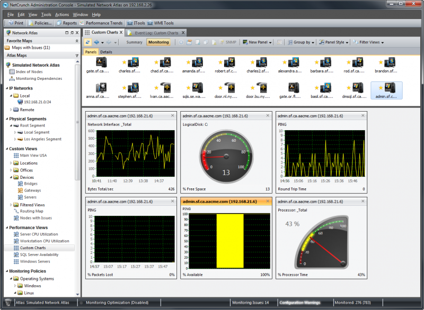The width and height of the screenshot is (424, 310).
Task: Click the tree scrollbar down arrow
Action: [77, 294]
